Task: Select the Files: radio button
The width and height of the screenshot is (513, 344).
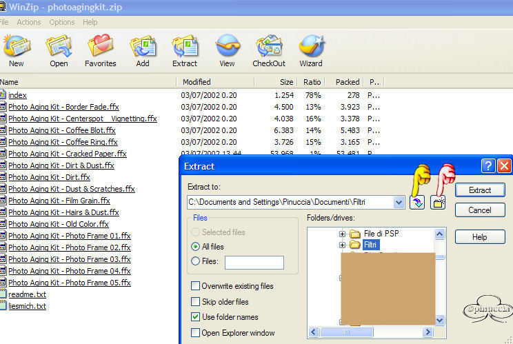Action: click(195, 261)
